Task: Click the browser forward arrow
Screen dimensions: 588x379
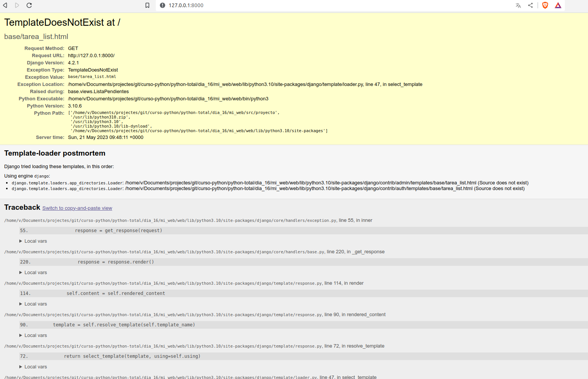Action: pyautogui.click(x=17, y=5)
